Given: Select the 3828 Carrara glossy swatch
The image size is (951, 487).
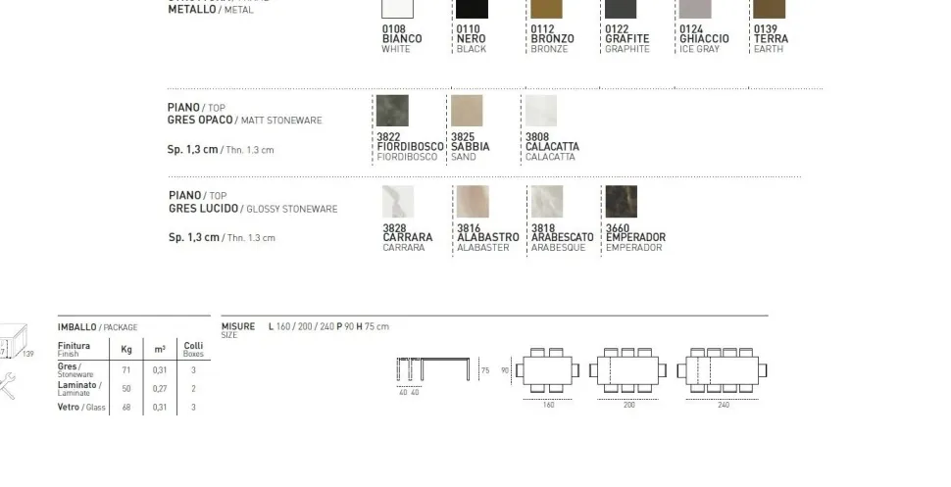Looking at the screenshot, I should (398, 201).
